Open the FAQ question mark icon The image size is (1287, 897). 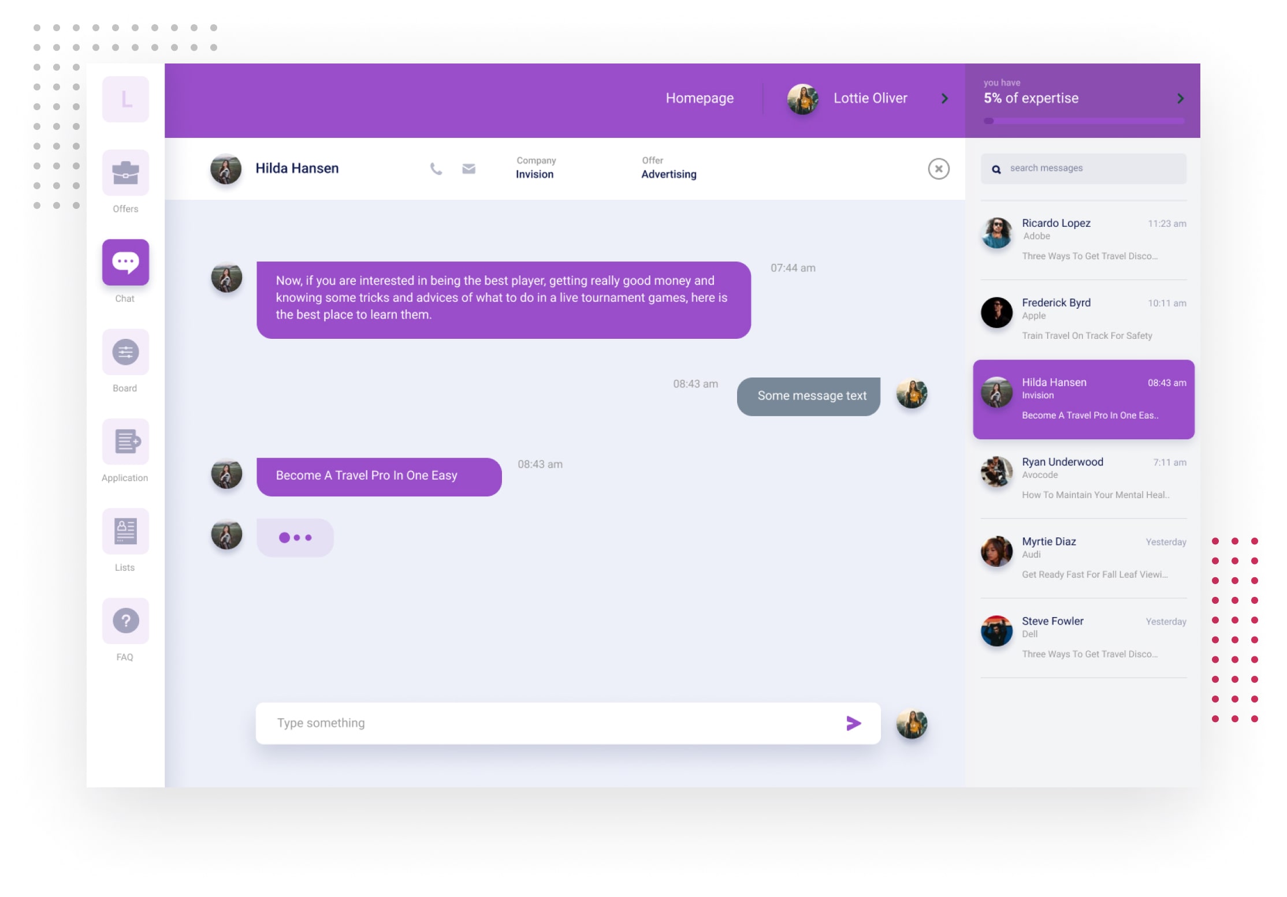pos(125,621)
